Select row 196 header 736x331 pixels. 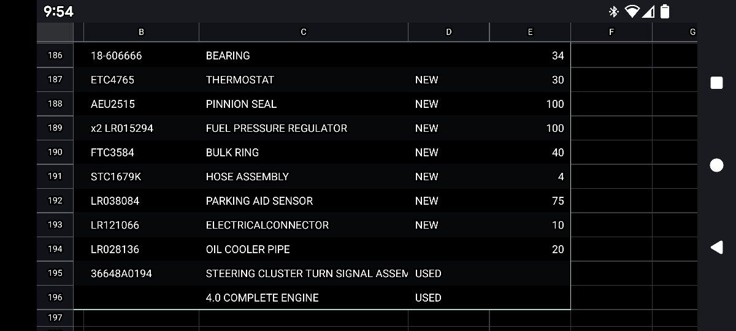55,297
